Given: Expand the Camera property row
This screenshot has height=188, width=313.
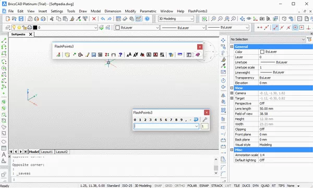Looking at the screenshot, I should tap(232, 93).
